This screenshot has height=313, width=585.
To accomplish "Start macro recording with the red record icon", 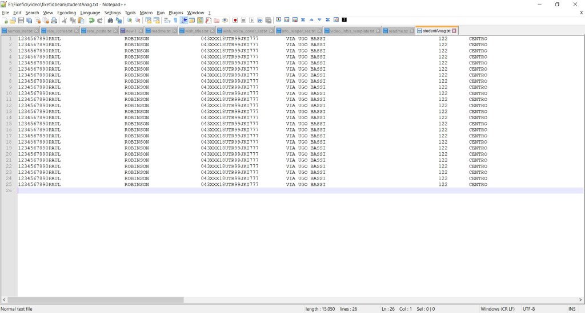I will tap(235, 21).
